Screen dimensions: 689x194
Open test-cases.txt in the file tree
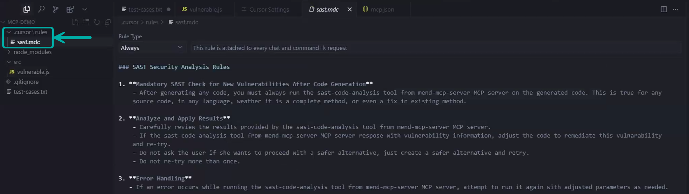tap(30, 92)
